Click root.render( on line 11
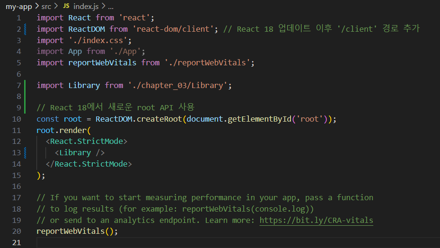Viewport: 440px width, 248px height. pos(64,130)
